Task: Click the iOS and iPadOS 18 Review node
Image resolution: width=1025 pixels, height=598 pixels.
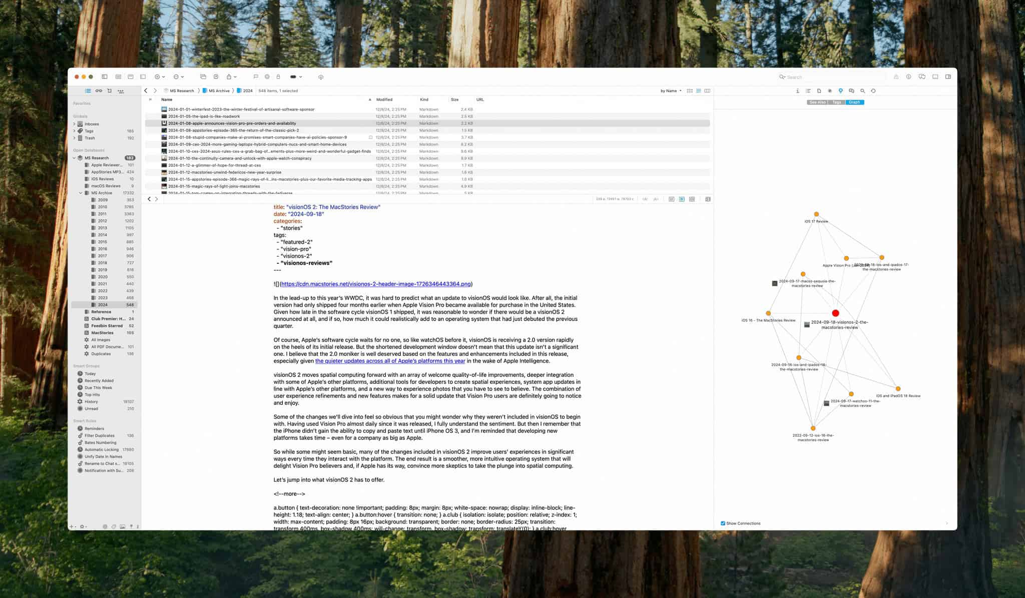Action: click(x=898, y=389)
